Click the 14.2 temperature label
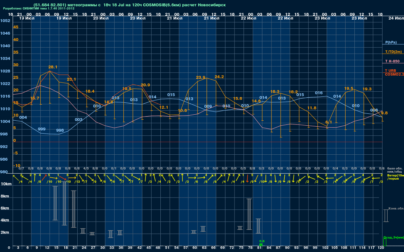 (x=109, y=102)
